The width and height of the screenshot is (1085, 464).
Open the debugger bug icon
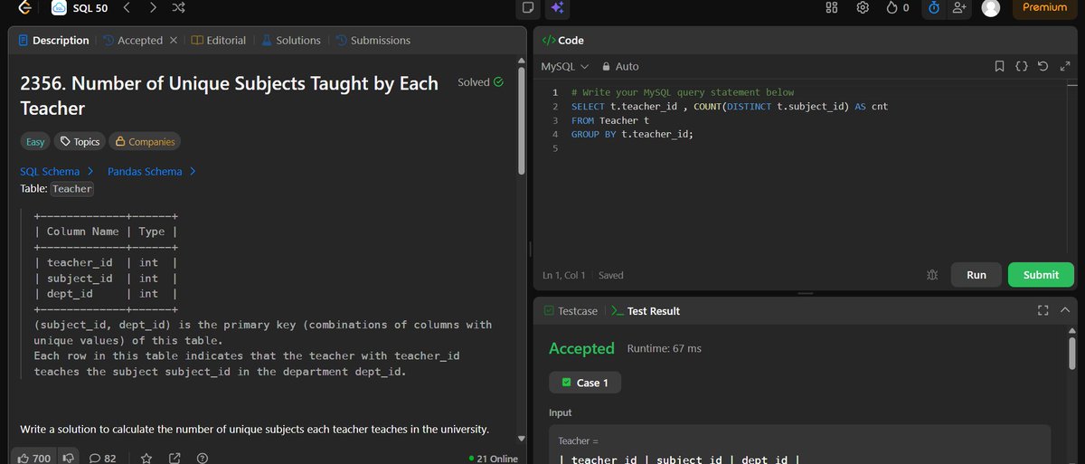932,275
